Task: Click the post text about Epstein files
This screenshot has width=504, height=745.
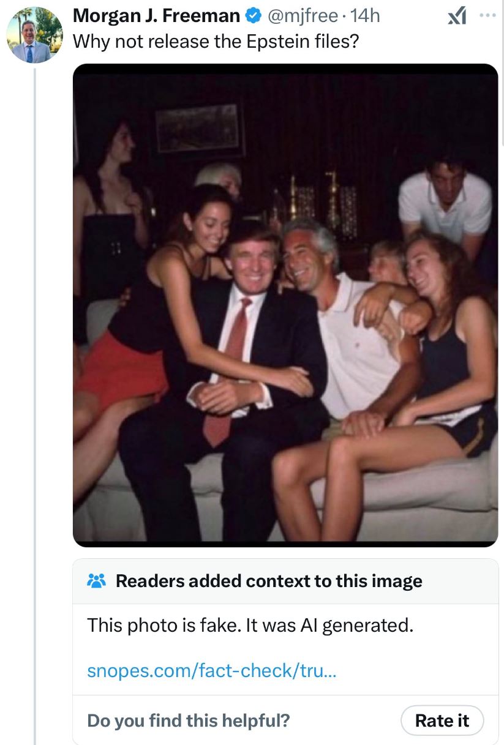Action: coord(216,42)
